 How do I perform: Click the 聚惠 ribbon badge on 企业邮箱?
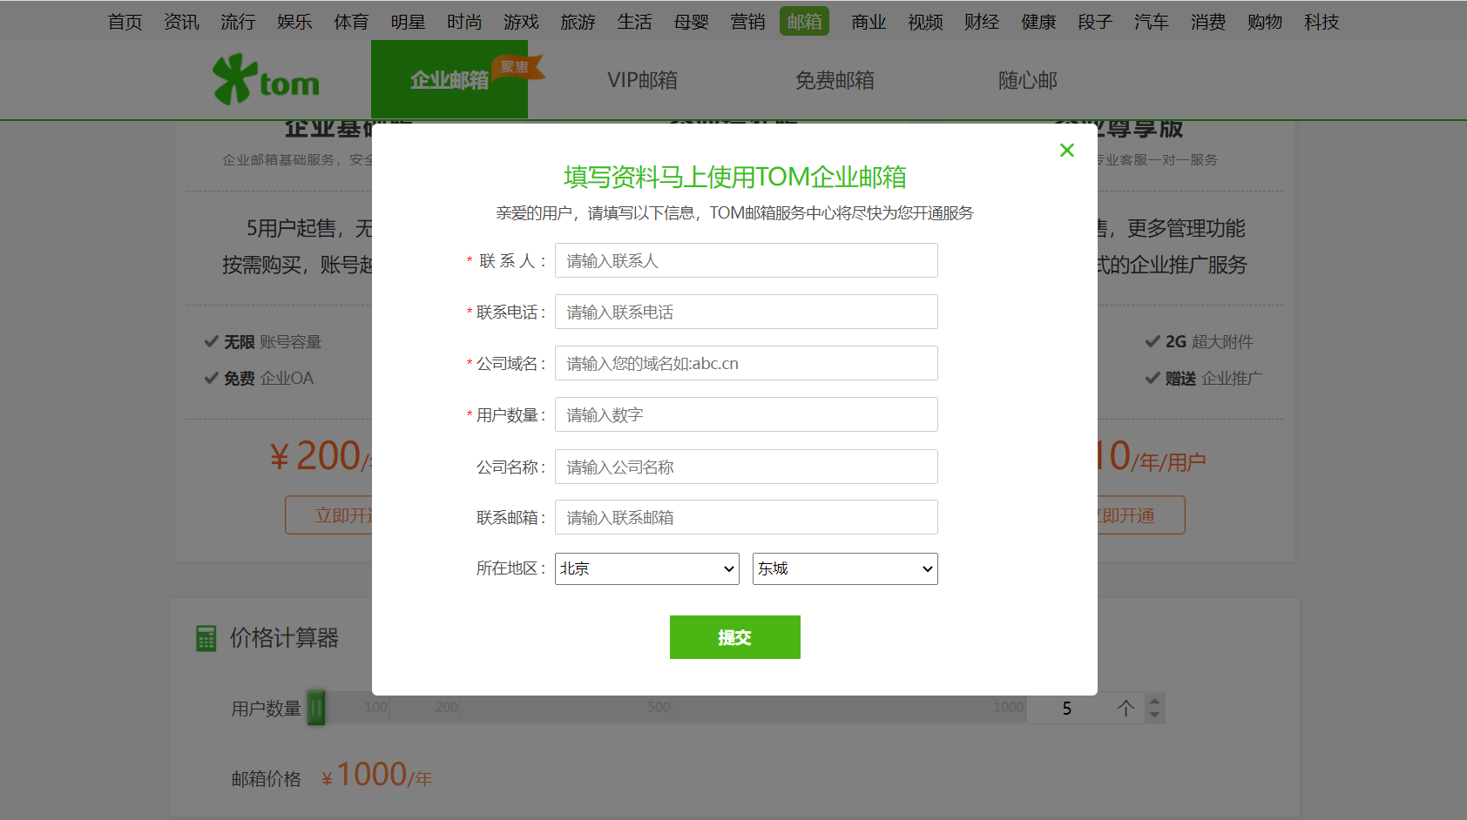(516, 66)
